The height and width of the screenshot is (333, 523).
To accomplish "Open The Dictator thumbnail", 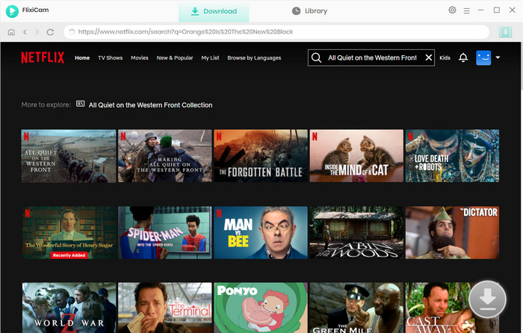I will (452, 233).
